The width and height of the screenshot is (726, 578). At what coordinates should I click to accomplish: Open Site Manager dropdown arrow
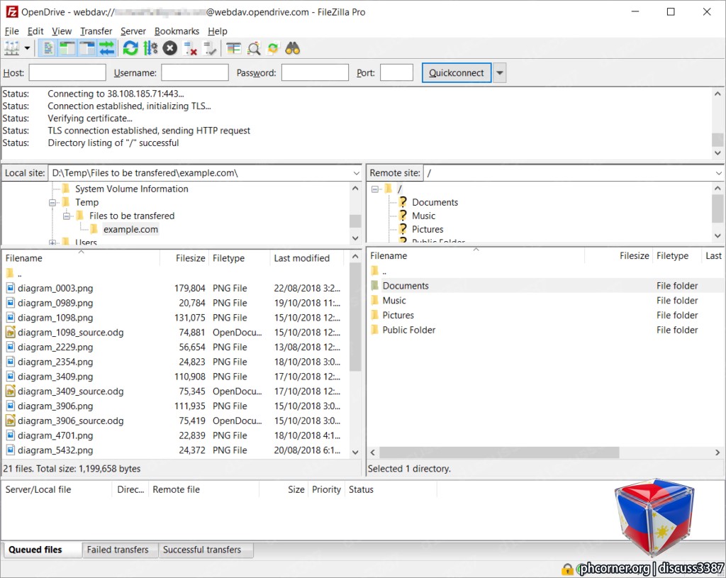coord(28,48)
